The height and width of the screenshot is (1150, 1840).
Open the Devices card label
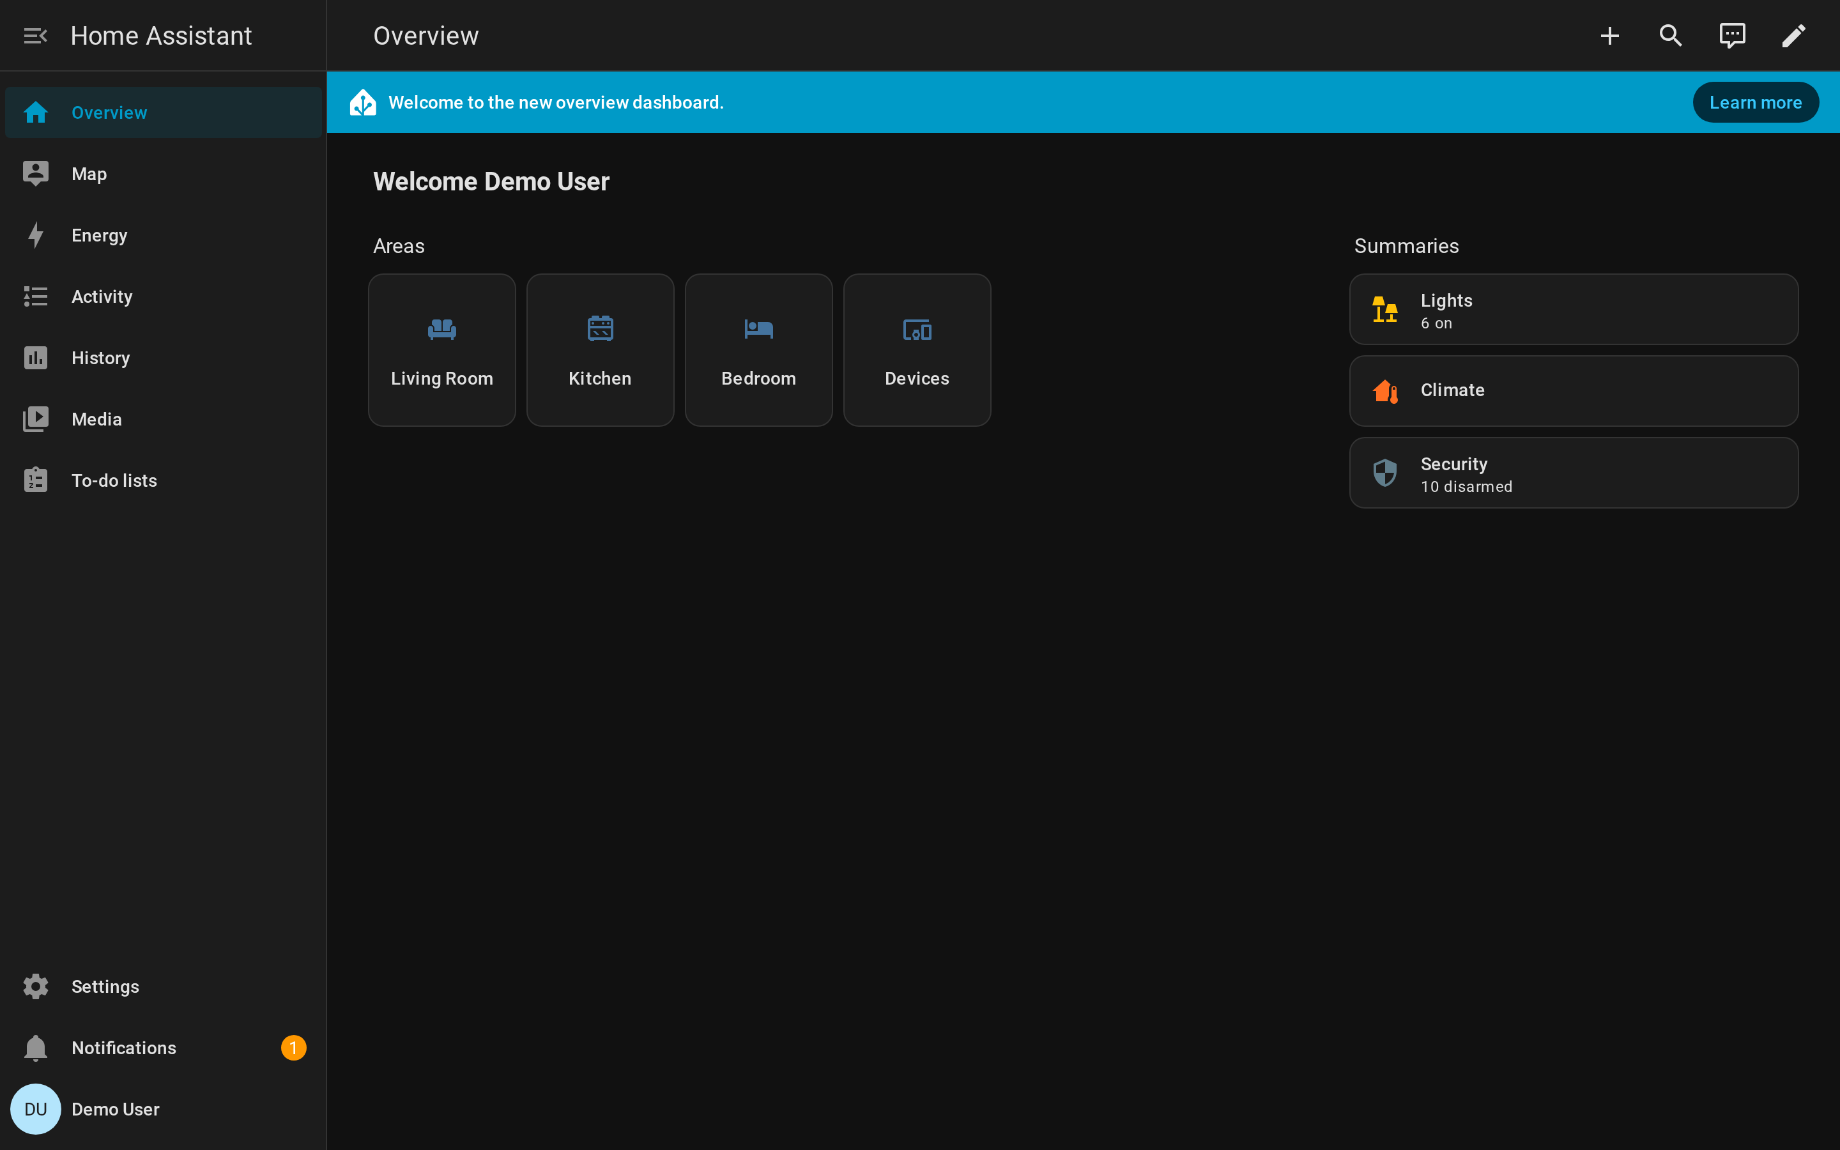coord(917,378)
